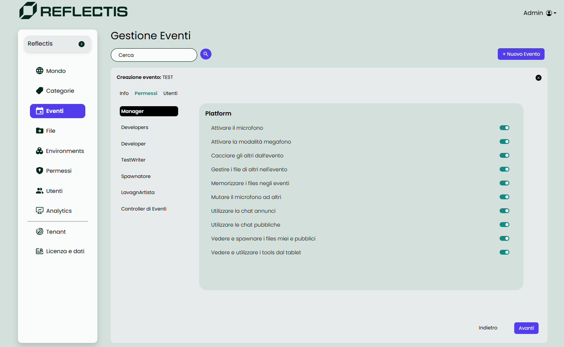Click inside the Cerca search field
564x347 pixels.
click(x=153, y=55)
